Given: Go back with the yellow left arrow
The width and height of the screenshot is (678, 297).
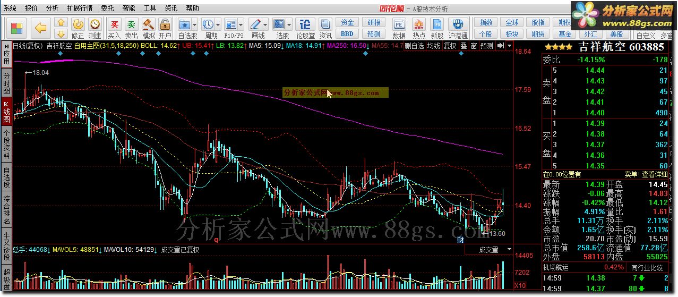Looking at the screenshot, I should coord(41,28).
